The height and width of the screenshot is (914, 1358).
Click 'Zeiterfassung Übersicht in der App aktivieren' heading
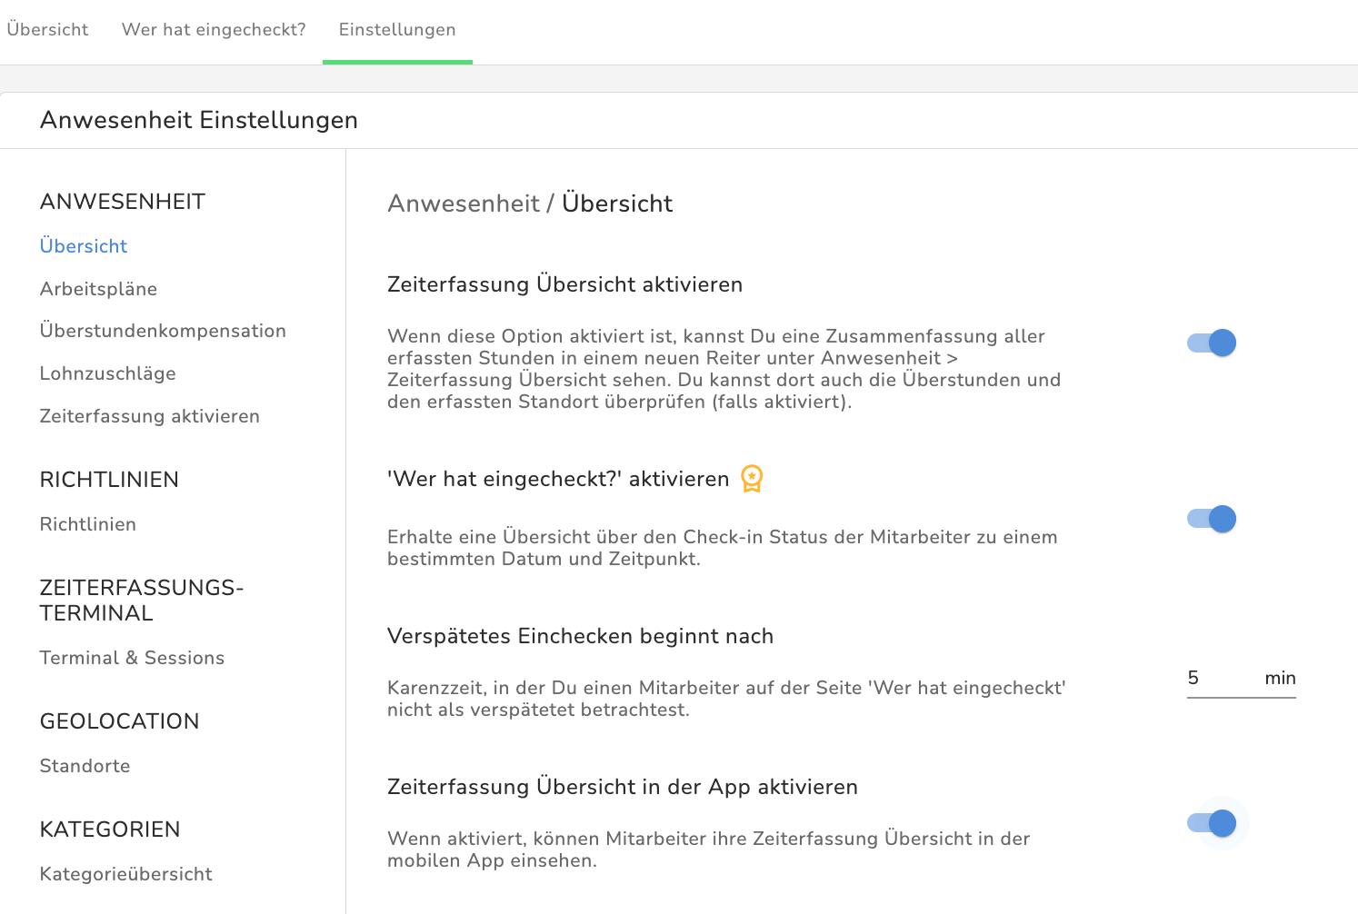pyautogui.click(x=623, y=787)
